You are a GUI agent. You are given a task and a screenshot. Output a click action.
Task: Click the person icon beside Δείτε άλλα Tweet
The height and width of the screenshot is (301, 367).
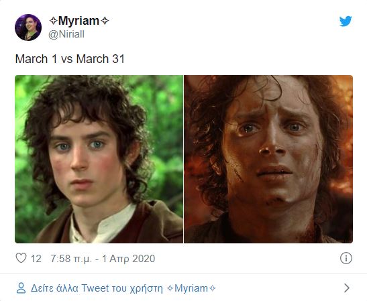pyautogui.click(x=21, y=288)
